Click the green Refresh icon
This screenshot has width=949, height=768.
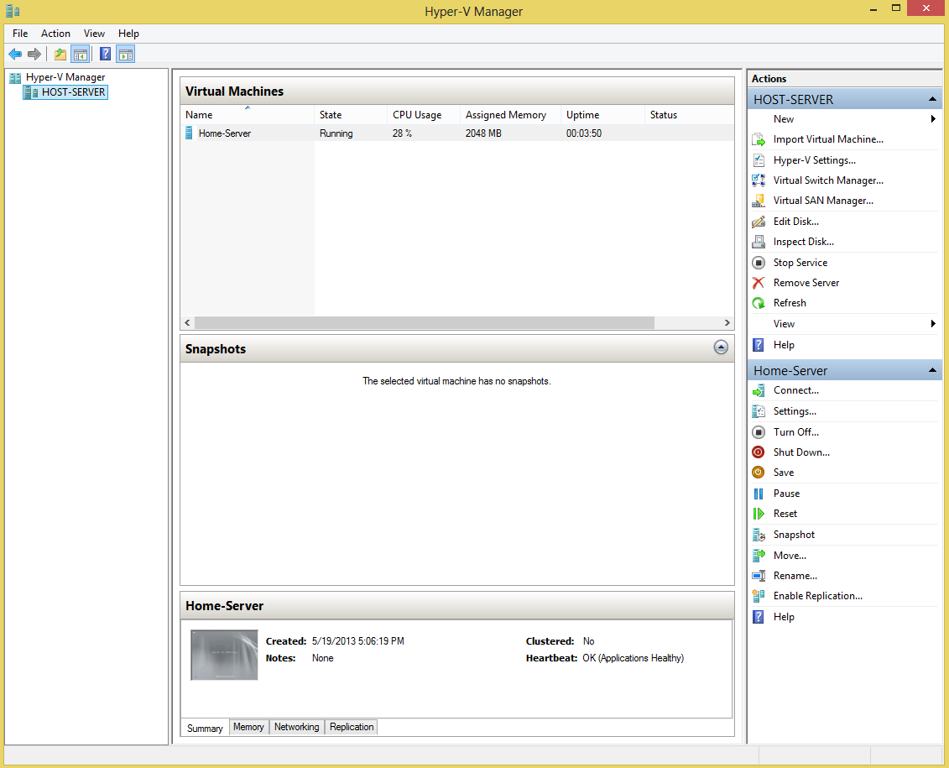tap(759, 303)
